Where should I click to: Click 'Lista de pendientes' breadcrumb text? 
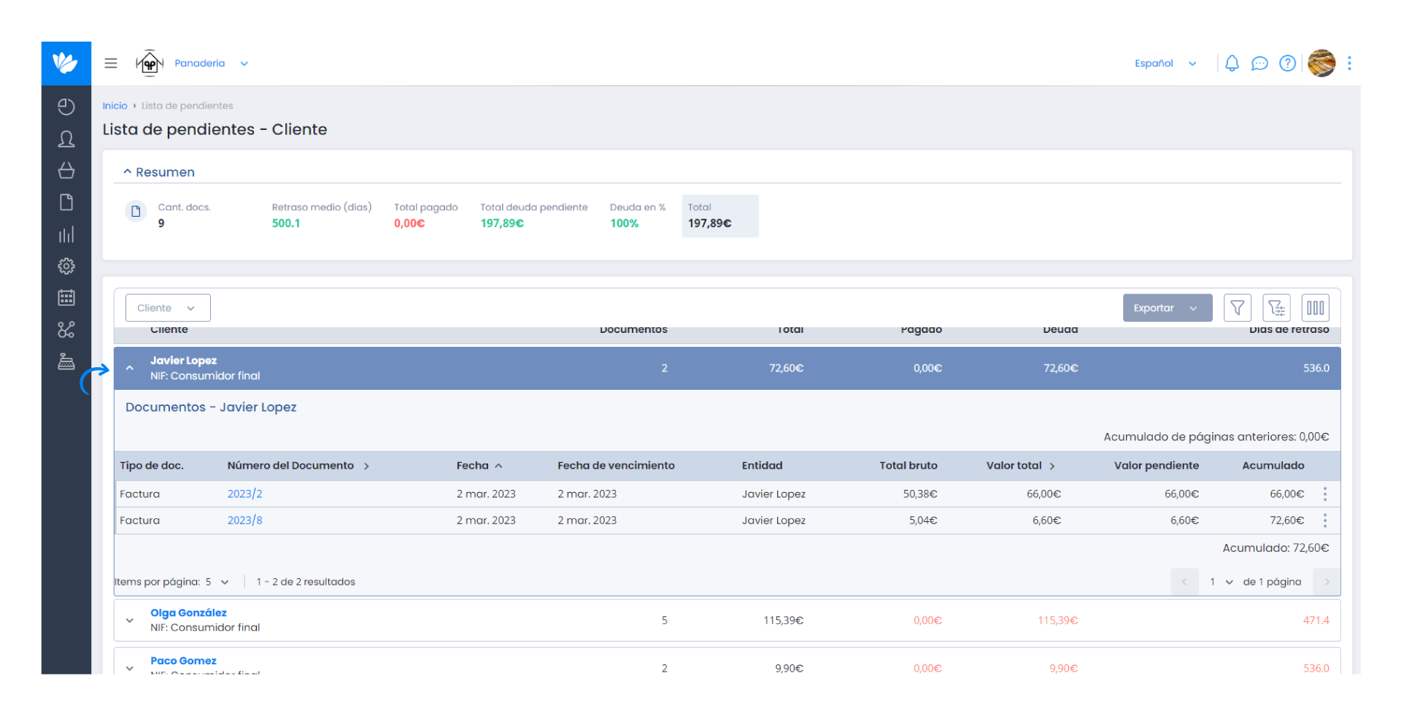(x=187, y=106)
